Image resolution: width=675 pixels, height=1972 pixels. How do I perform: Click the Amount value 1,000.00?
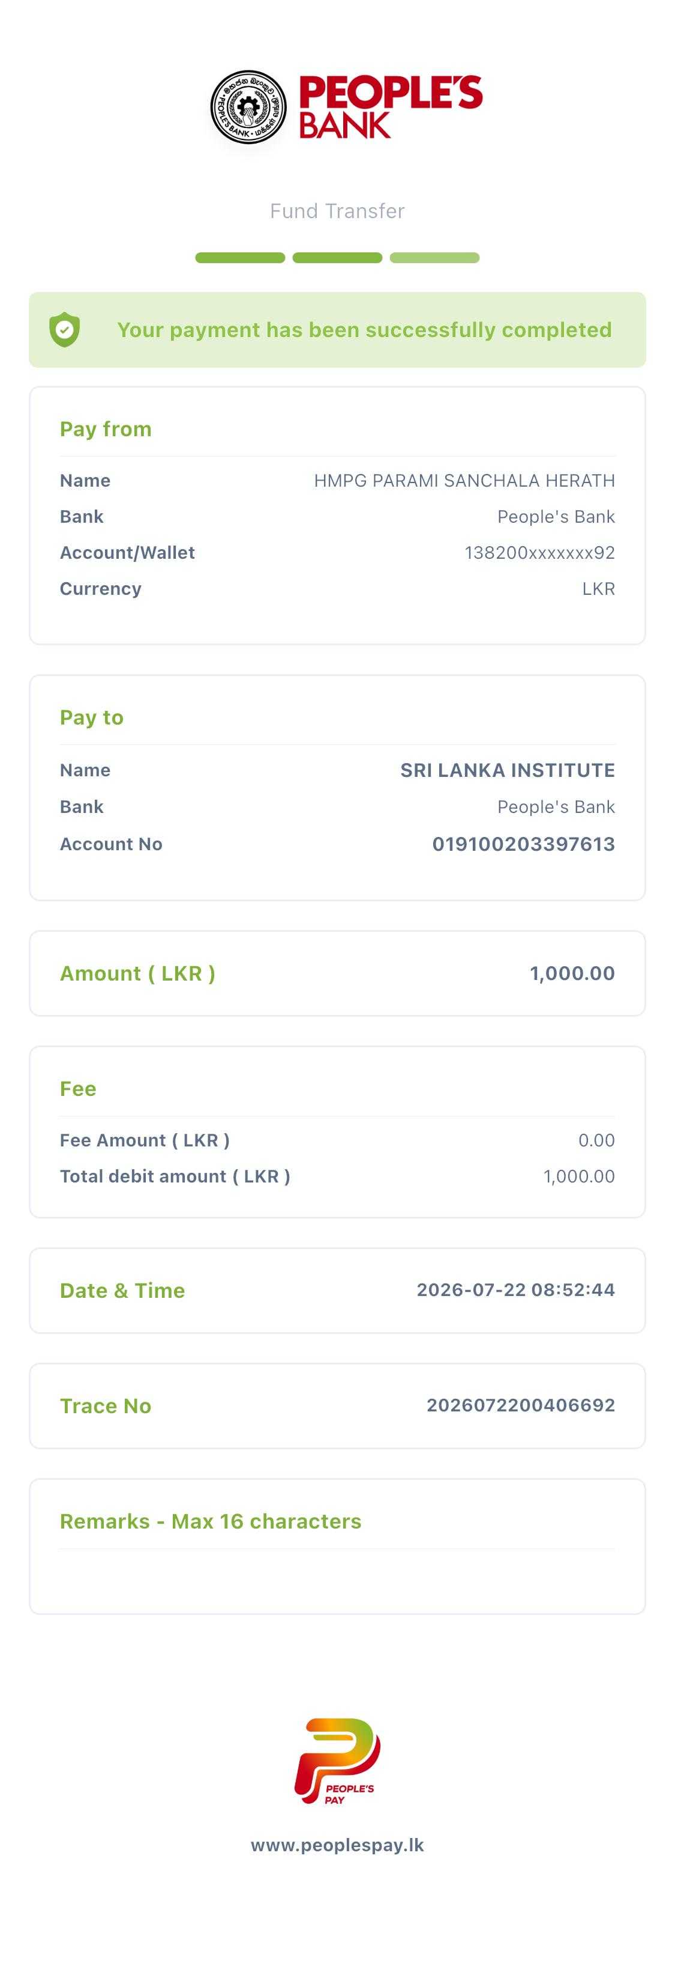(572, 973)
